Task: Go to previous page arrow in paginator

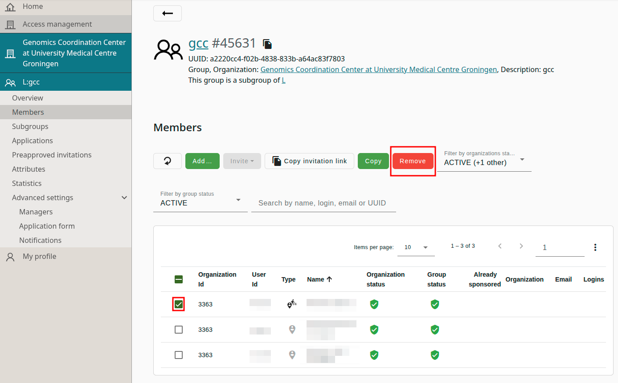Action: click(x=500, y=246)
